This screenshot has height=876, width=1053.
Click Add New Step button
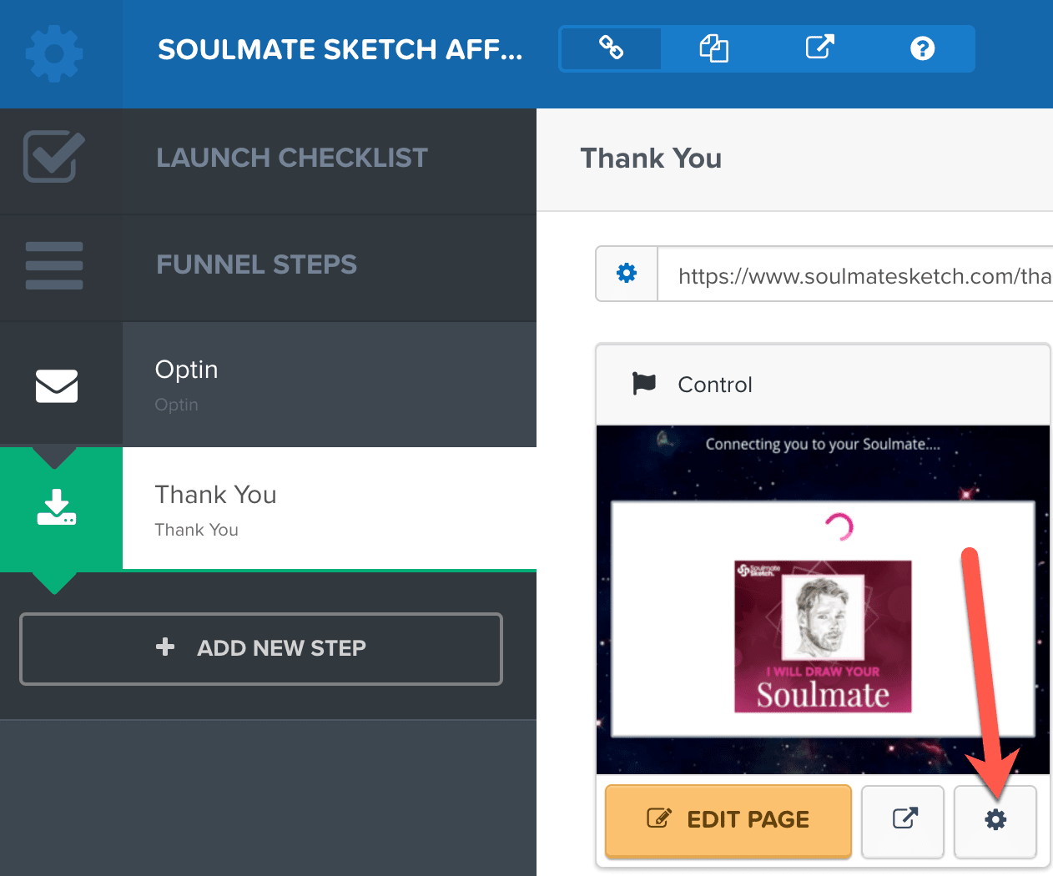pyautogui.click(x=261, y=648)
